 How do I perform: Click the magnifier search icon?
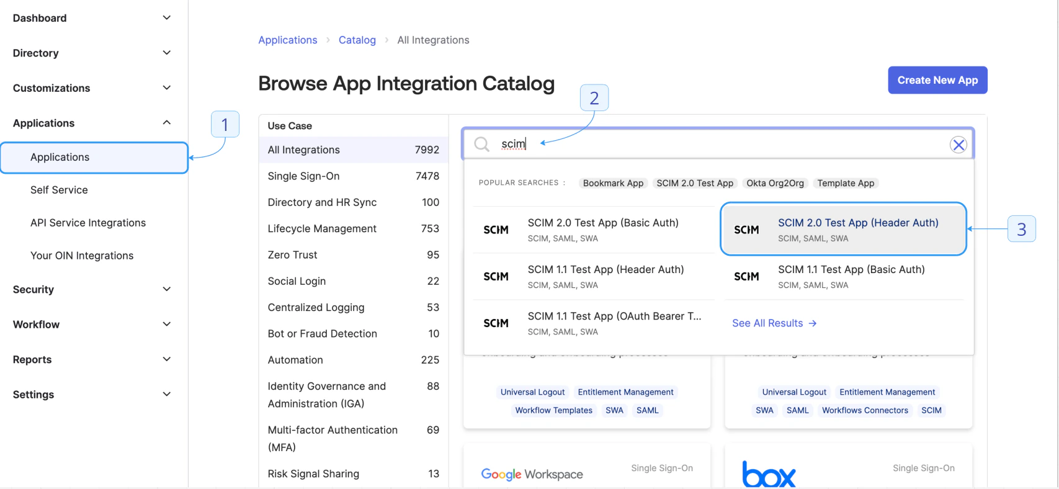481,145
